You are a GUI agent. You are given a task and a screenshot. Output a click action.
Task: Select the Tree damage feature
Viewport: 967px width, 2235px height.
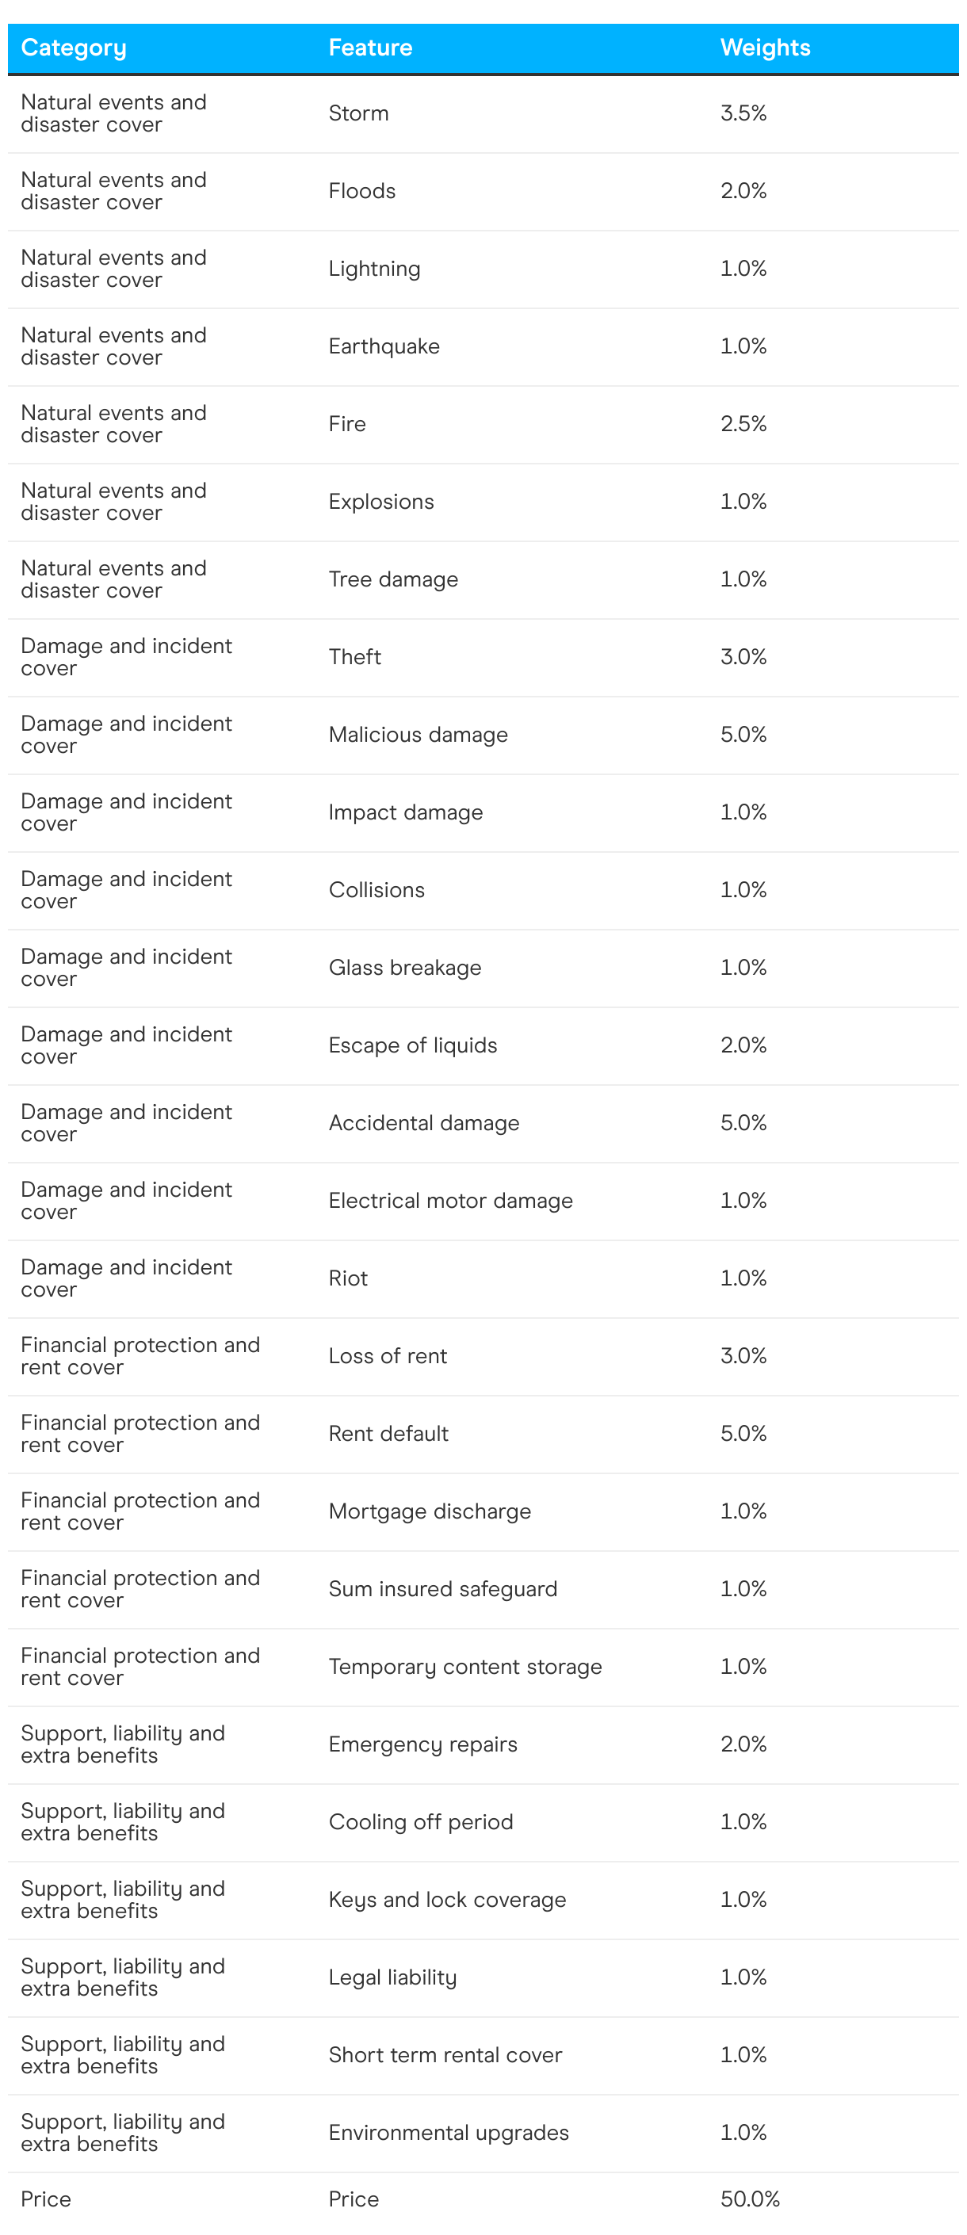click(393, 579)
